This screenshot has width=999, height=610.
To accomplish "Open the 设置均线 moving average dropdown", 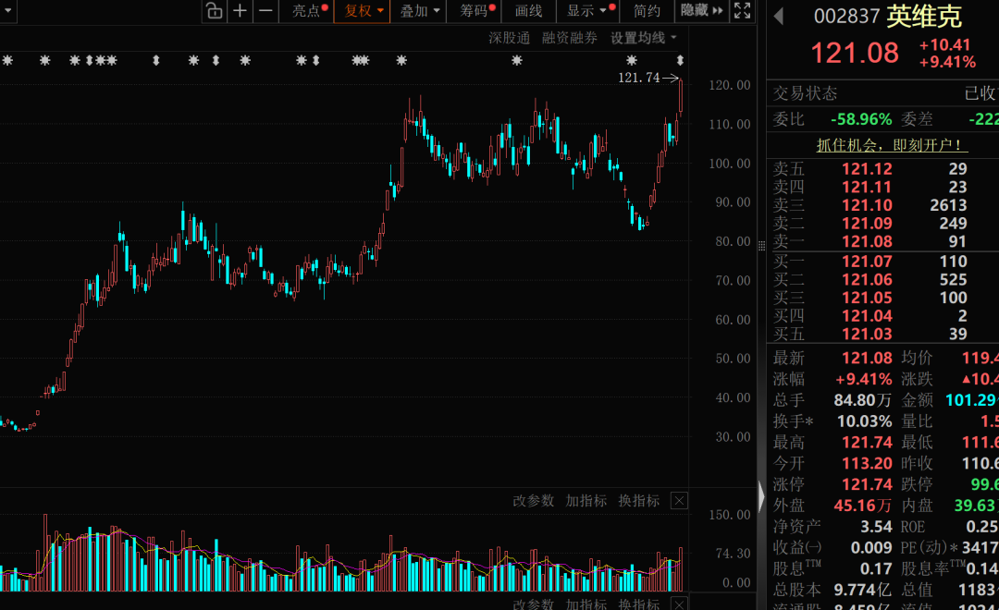I will click(643, 38).
